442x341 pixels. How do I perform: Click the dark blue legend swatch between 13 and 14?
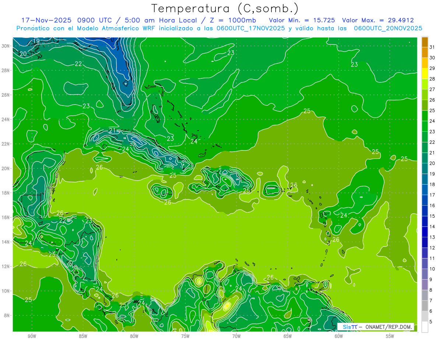[425, 232]
